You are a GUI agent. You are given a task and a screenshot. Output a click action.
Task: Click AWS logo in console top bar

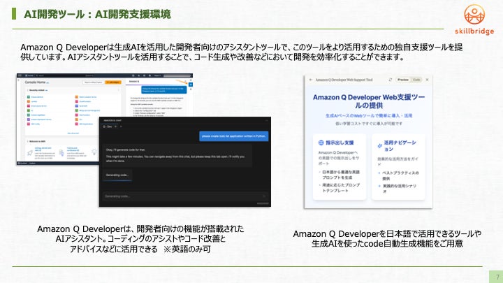tap(20, 75)
